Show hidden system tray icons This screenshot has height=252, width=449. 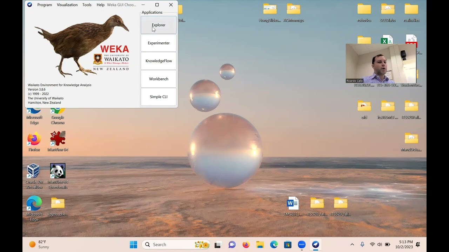pyautogui.click(x=352, y=245)
